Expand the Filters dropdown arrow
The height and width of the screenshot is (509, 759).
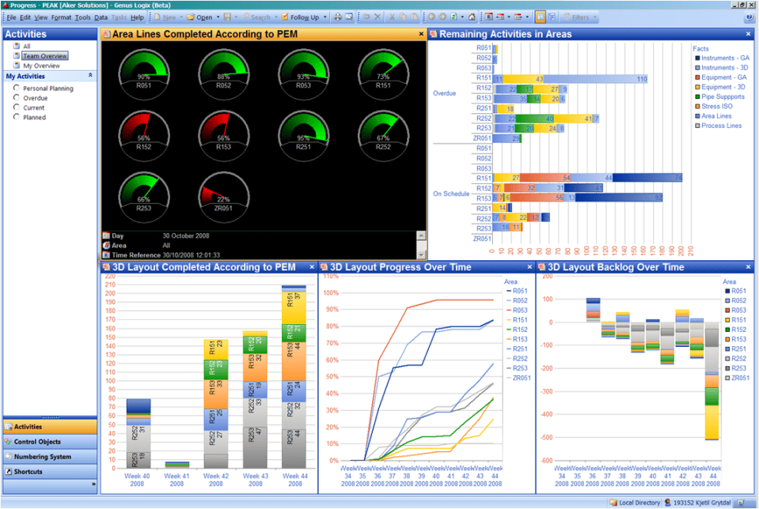pyautogui.click(x=595, y=17)
